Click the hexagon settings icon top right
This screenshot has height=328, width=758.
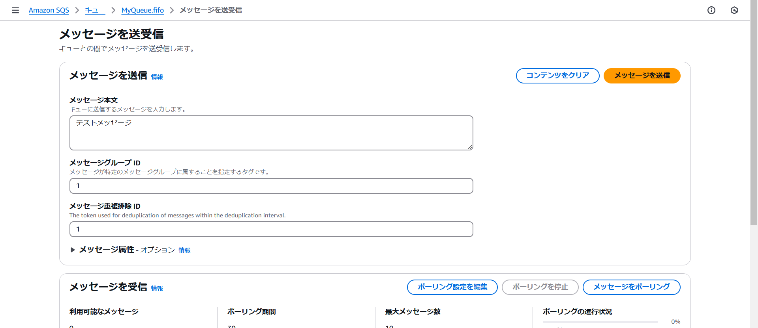point(734,10)
